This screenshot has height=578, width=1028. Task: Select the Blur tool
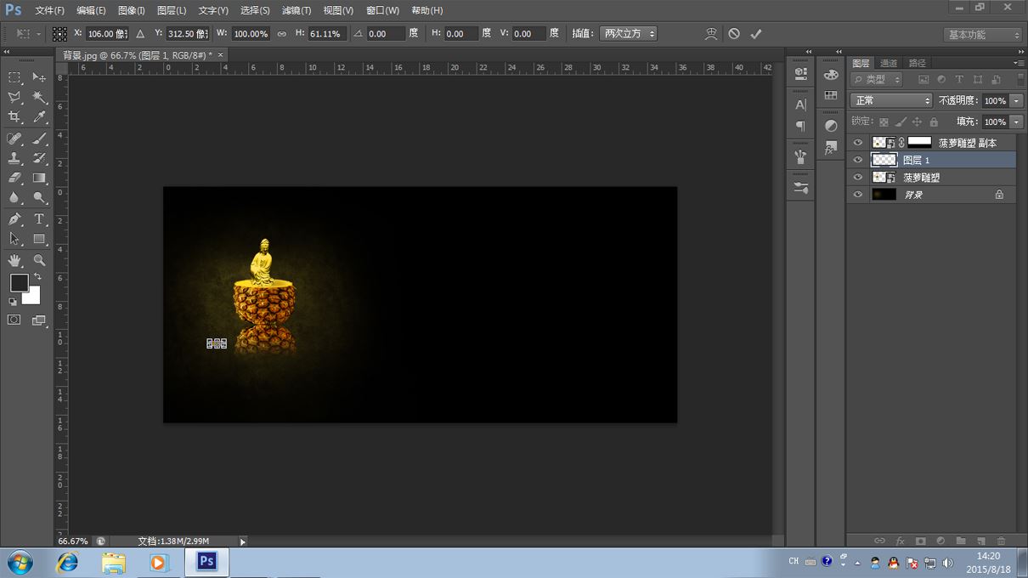[14, 198]
